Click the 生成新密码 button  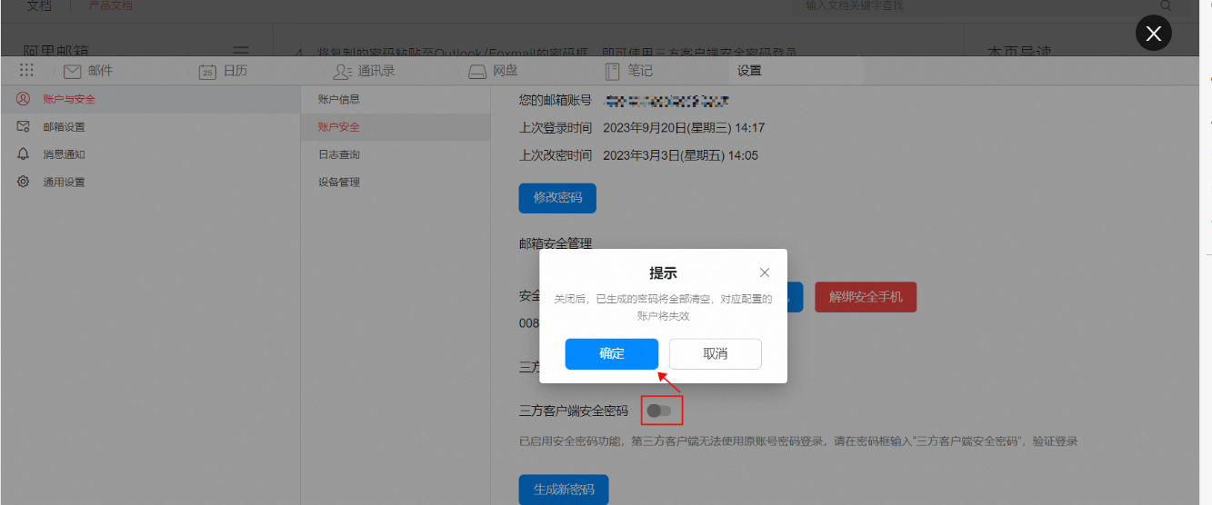pyautogui.click(x=564, y=490)
